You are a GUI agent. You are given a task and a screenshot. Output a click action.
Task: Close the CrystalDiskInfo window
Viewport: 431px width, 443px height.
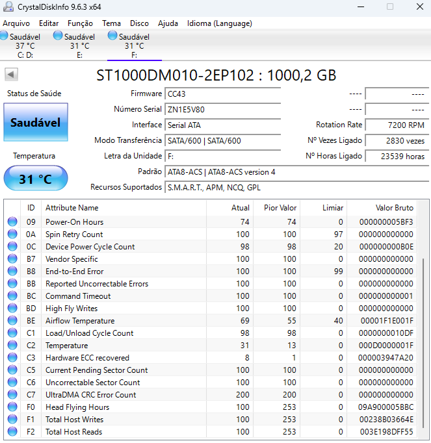coord(420,6)
